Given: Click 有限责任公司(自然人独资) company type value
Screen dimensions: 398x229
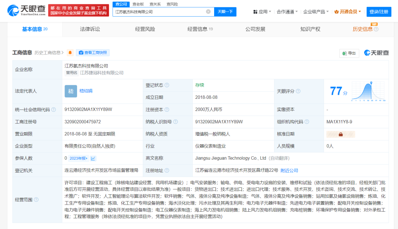Looking at the screenshot, I should [90, 146].
